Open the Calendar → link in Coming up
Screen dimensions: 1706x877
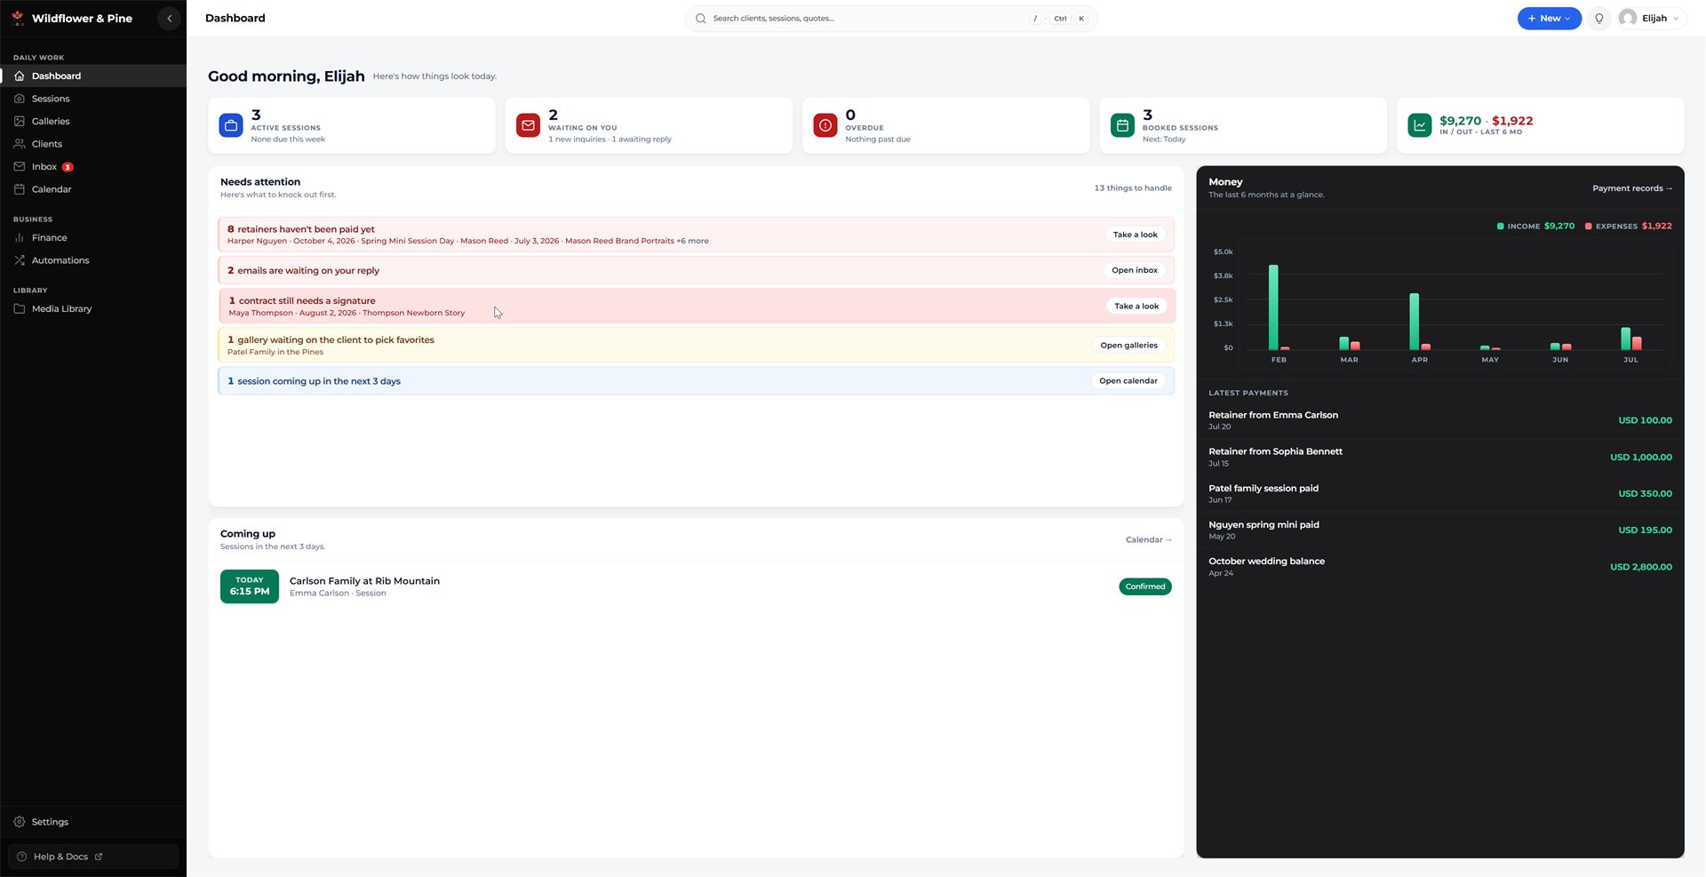(x=1149, y=539)
